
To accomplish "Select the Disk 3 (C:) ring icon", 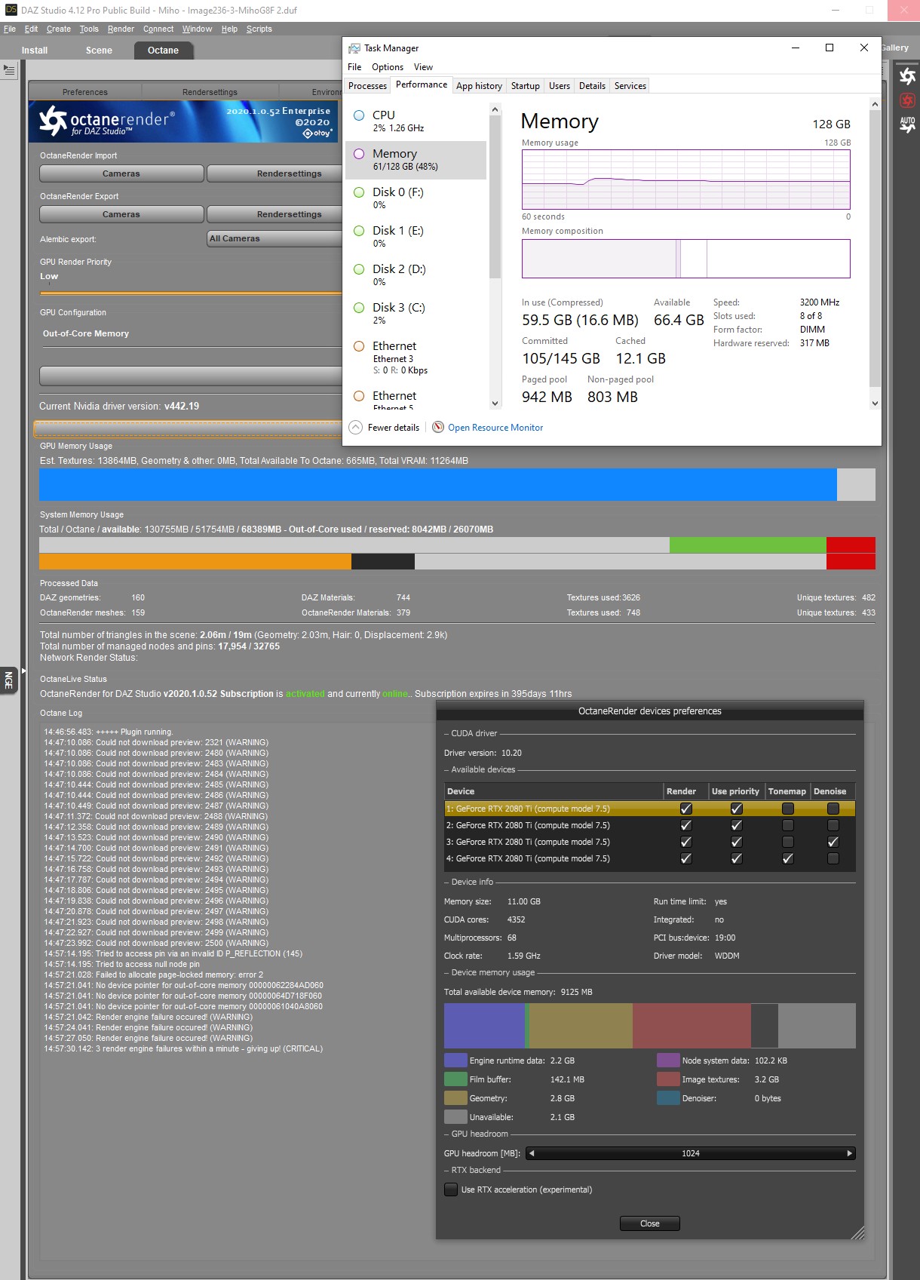I will [359, 308].
